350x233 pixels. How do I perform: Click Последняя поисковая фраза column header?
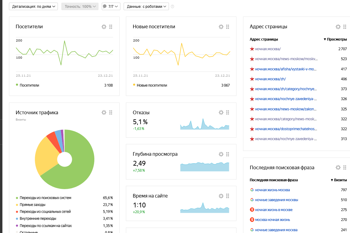coord(274,180)
